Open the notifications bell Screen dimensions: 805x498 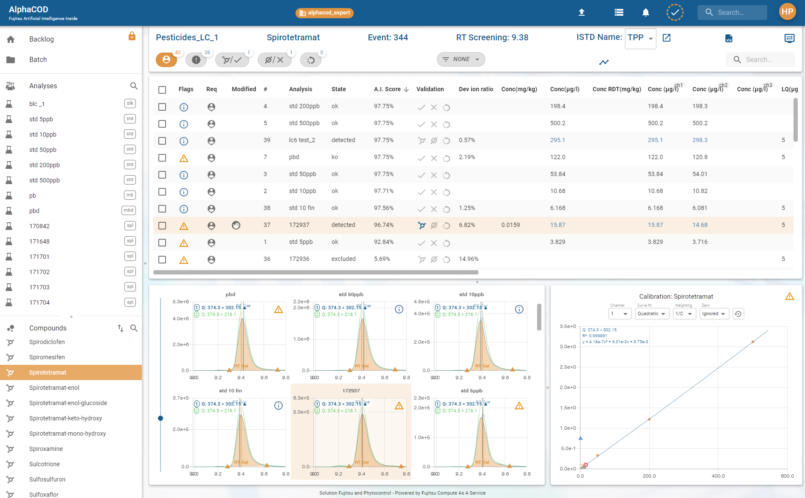[645, 12]
